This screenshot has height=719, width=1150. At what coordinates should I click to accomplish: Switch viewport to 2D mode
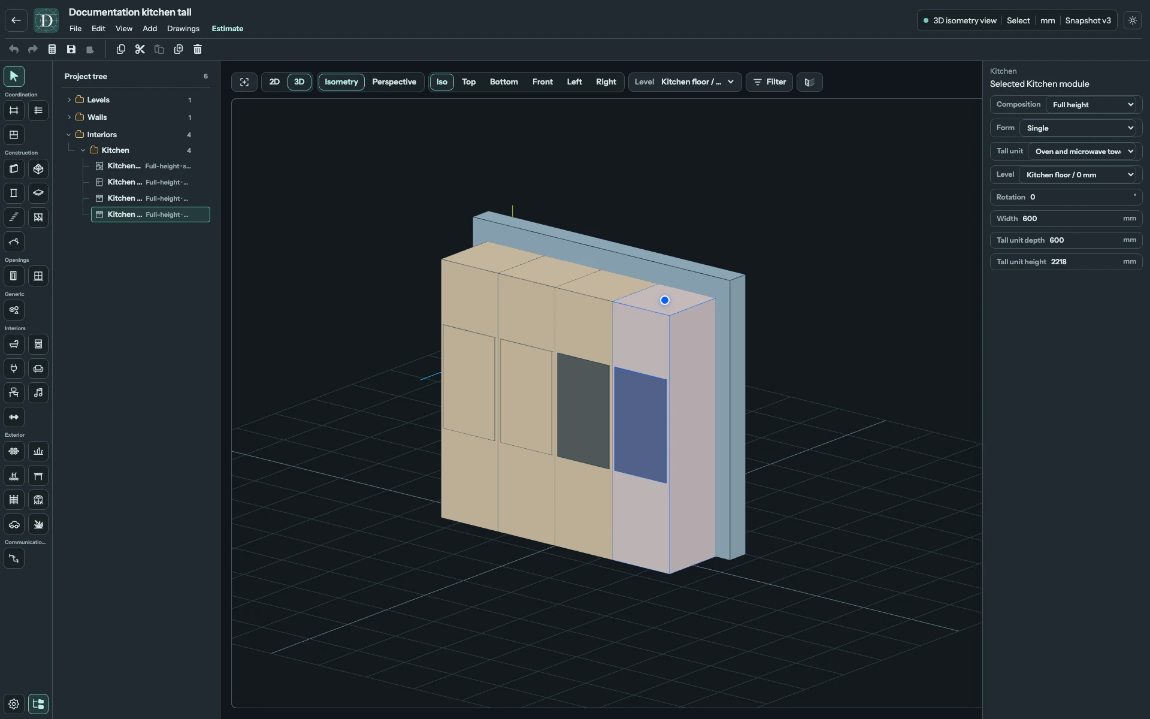[274, 82]
